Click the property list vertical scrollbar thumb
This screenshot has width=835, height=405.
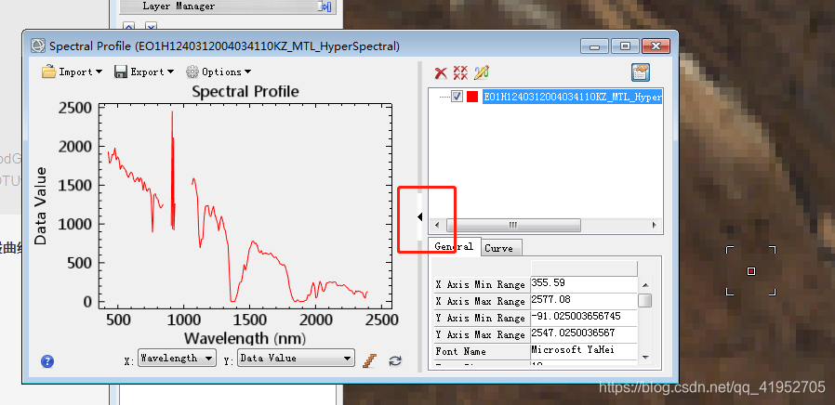click(645, 301)
